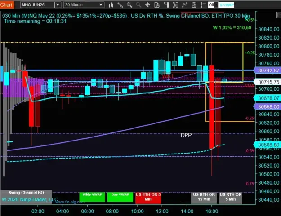Viewport: 281px width, 216px height.
Task: Change the bar style via the bars icon
Action: [x=111, y=5]
